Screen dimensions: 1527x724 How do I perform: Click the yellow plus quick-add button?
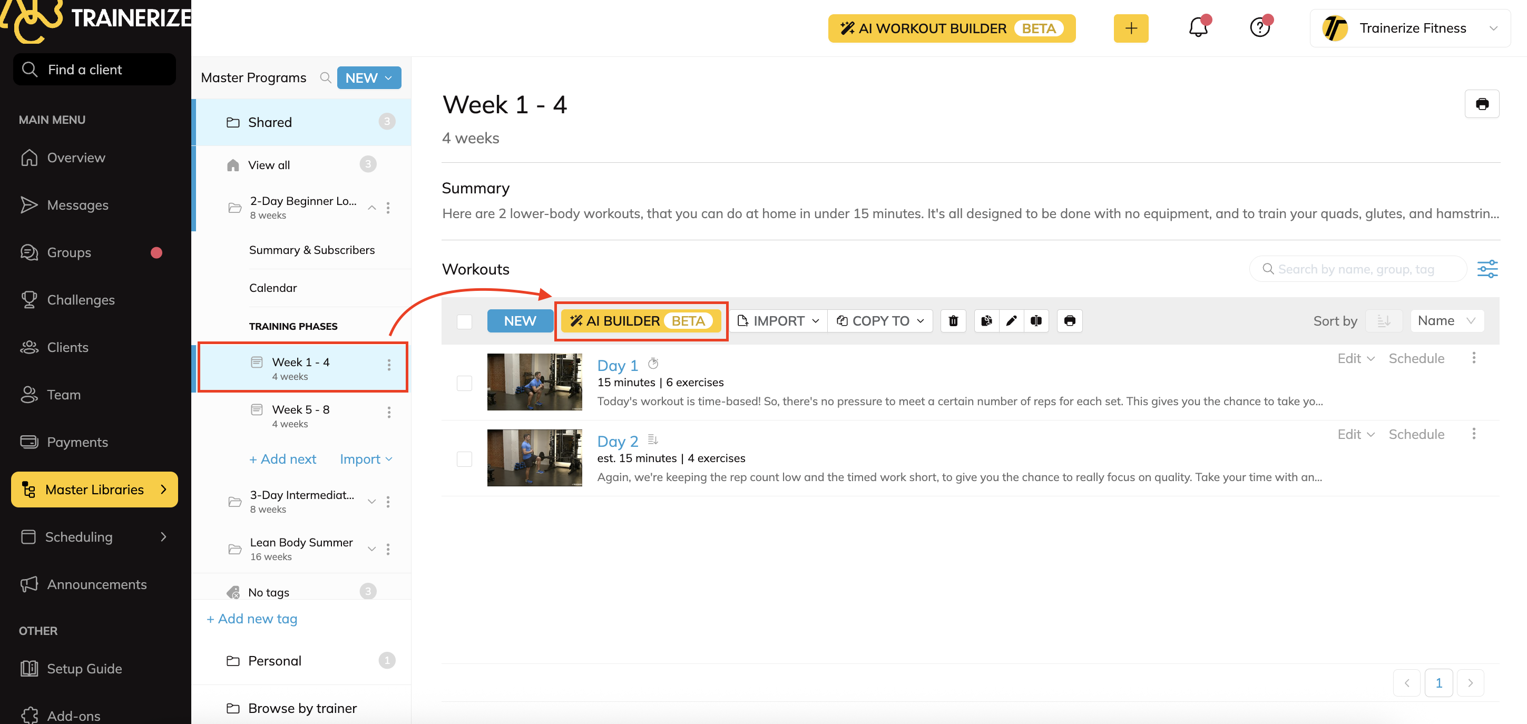click(x=1130, y=28)
